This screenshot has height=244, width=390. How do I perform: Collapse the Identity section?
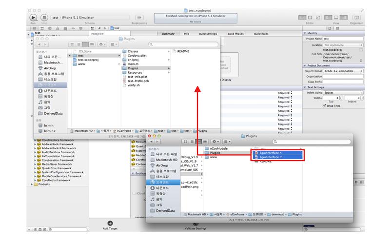click(x=305, y=33)
